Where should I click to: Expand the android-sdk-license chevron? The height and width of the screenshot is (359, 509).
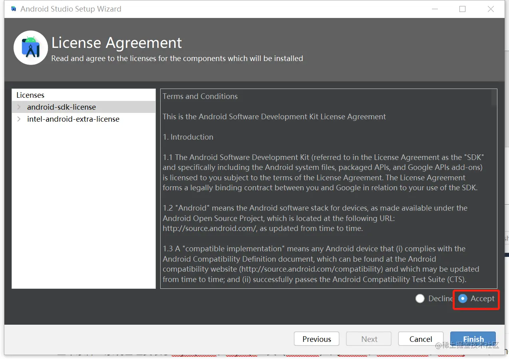19,107
